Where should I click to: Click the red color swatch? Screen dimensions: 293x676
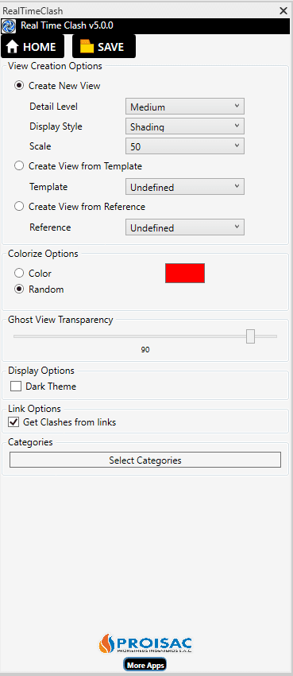tap(185, 274)
